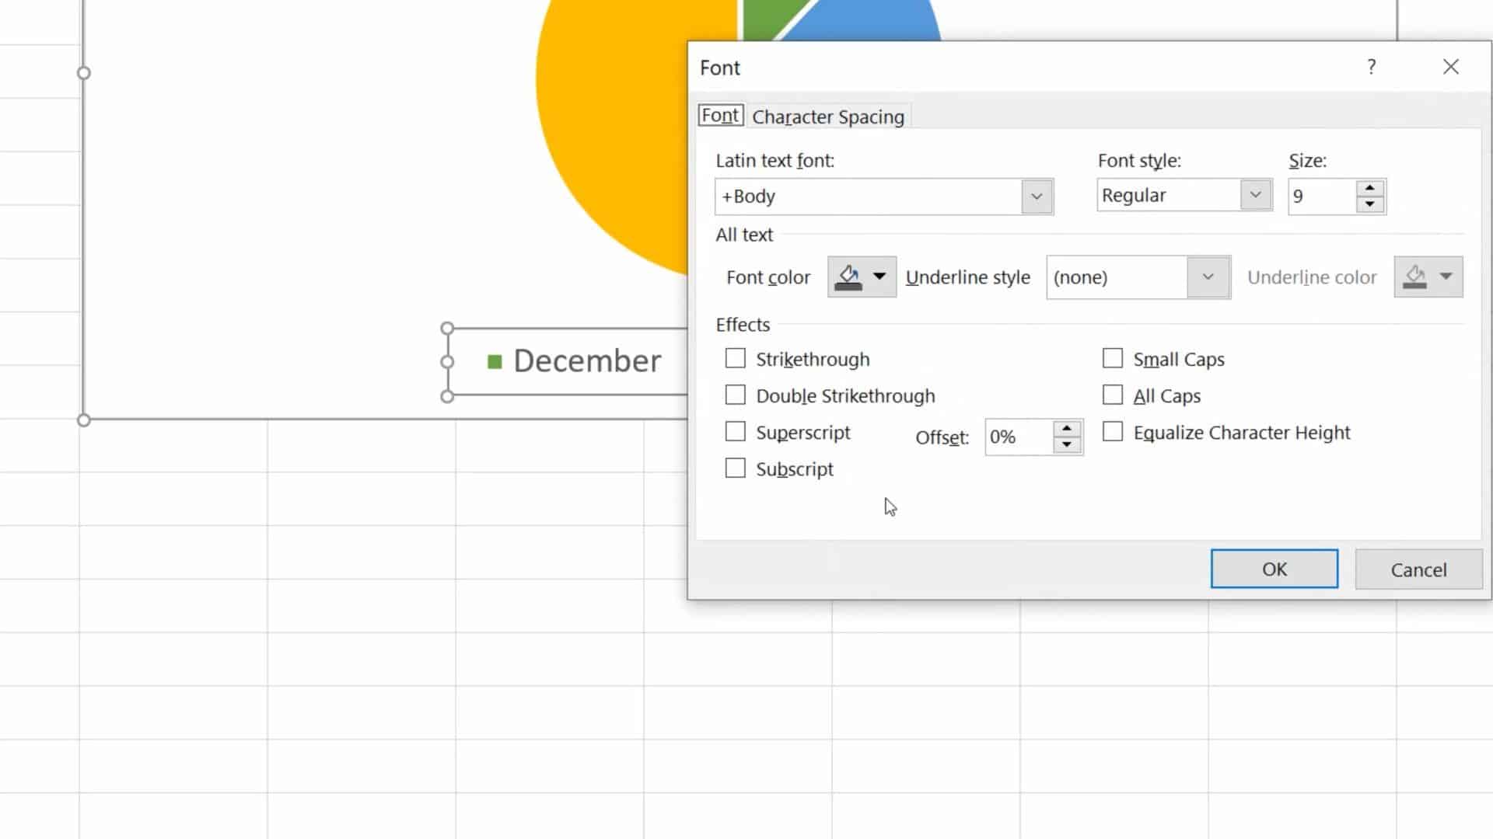1493x839 pixels.
Task: Click the Cancel button
Action: click(1418, 569)
